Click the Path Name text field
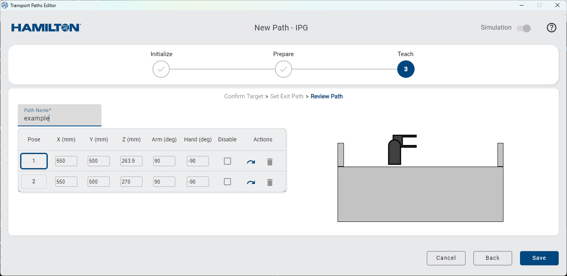This screenshot has height=276, width=567. (59, 118)
